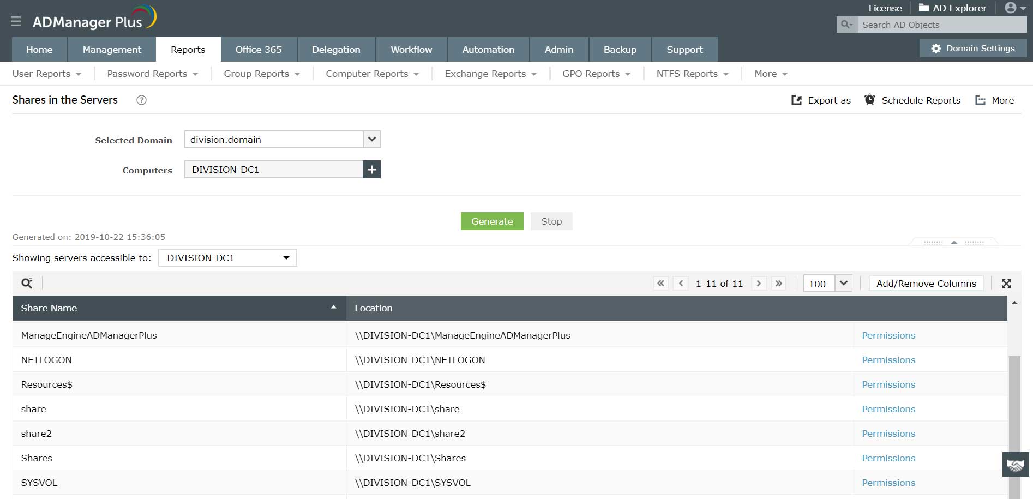This screenshot has width=1033, height=499.
Task: Expand the User Reports menu
Action: click(47, 74)
